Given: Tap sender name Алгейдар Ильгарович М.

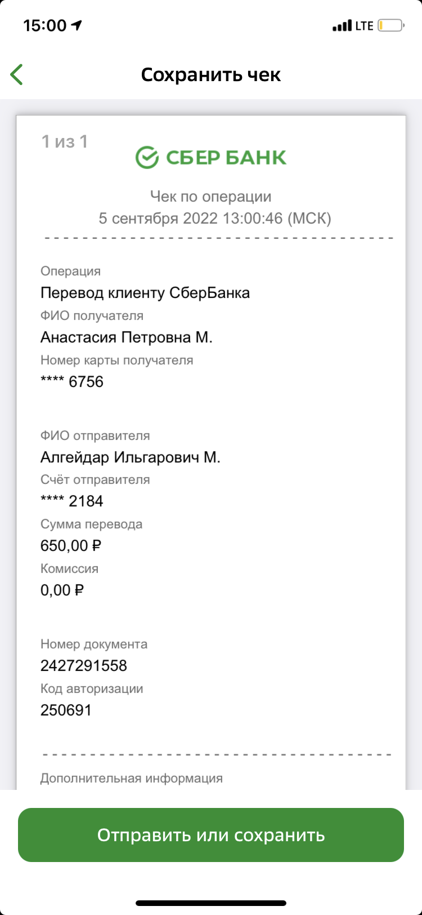Looking at the screenshot, I should point(131,457).
